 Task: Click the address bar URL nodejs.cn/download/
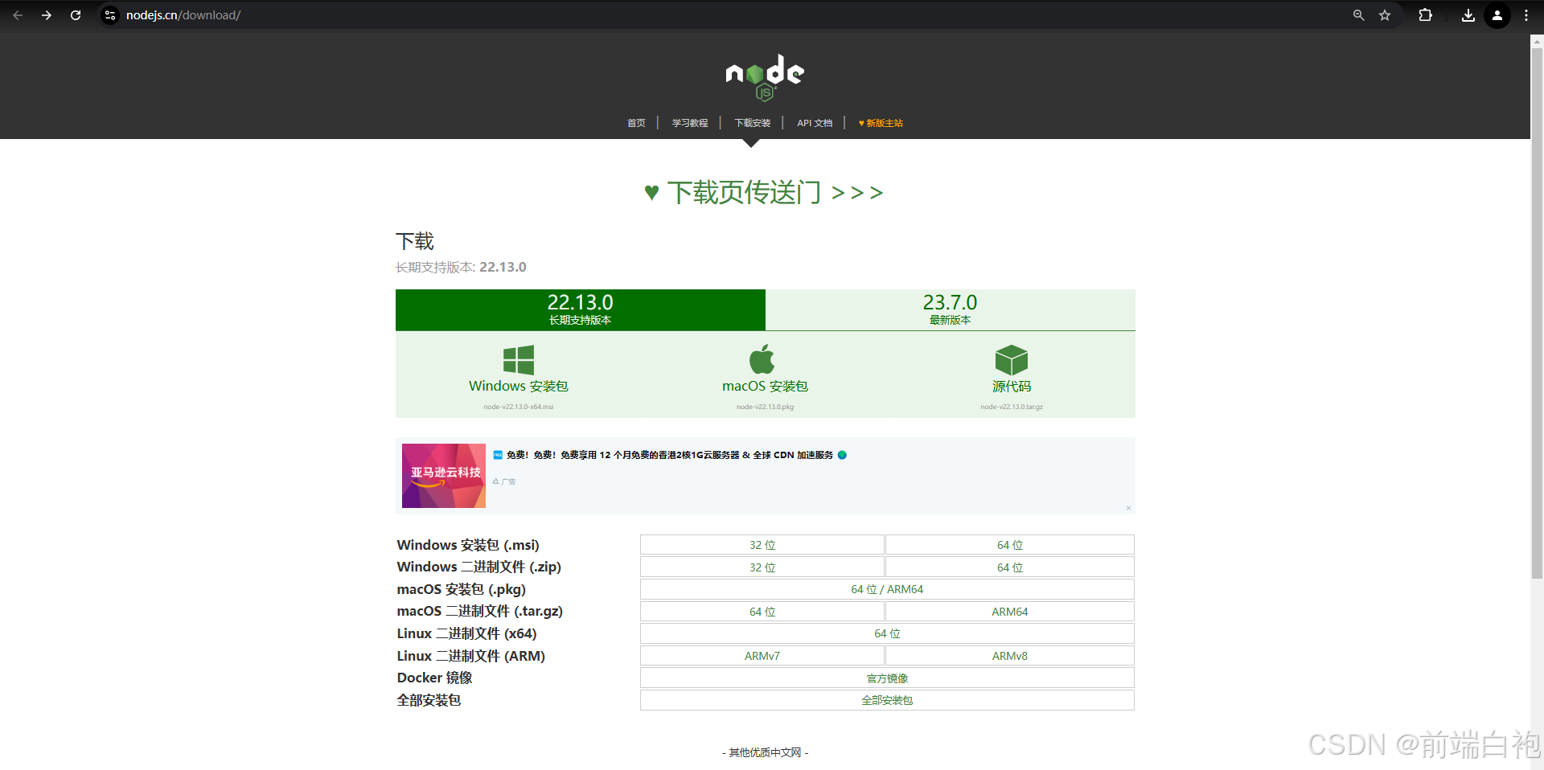183,15
